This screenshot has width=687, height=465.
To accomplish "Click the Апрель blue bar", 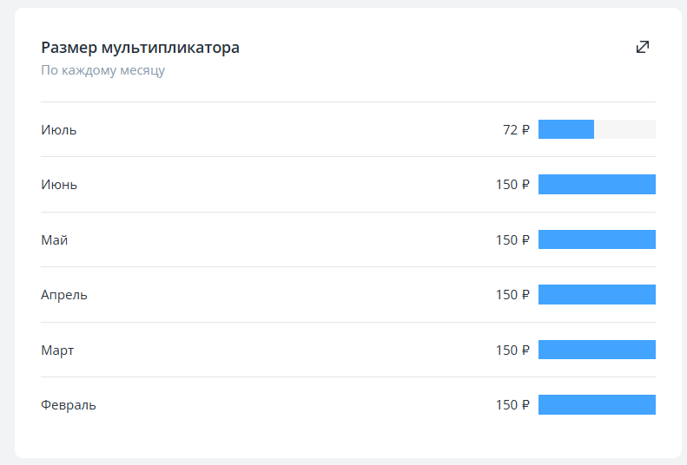I will (x=597, y=294).
